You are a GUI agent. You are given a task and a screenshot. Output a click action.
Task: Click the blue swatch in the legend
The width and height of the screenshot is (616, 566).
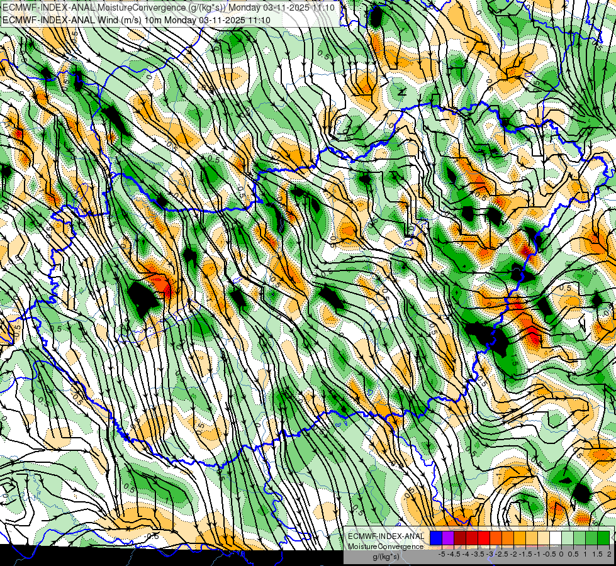point(436,538)
